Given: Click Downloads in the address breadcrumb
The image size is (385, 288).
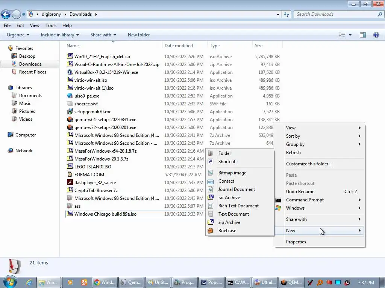Looking at the screenshot, I should 80,14.
